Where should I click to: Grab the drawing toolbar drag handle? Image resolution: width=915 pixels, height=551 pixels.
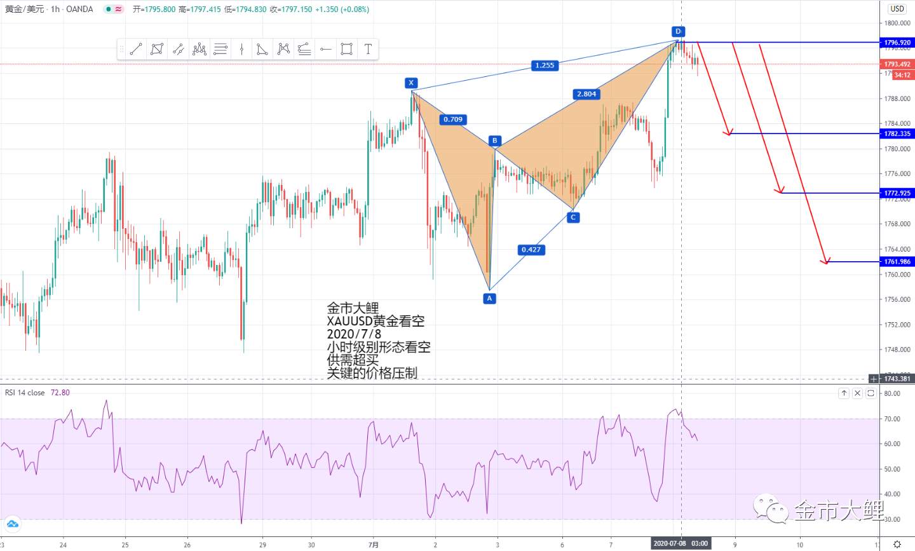click(x=122, y=49)
